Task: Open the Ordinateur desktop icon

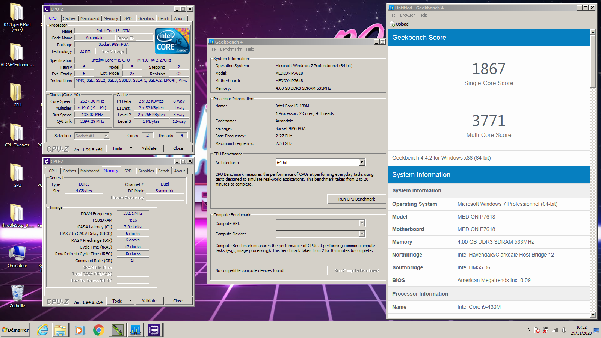Action: tap(17, 256)
